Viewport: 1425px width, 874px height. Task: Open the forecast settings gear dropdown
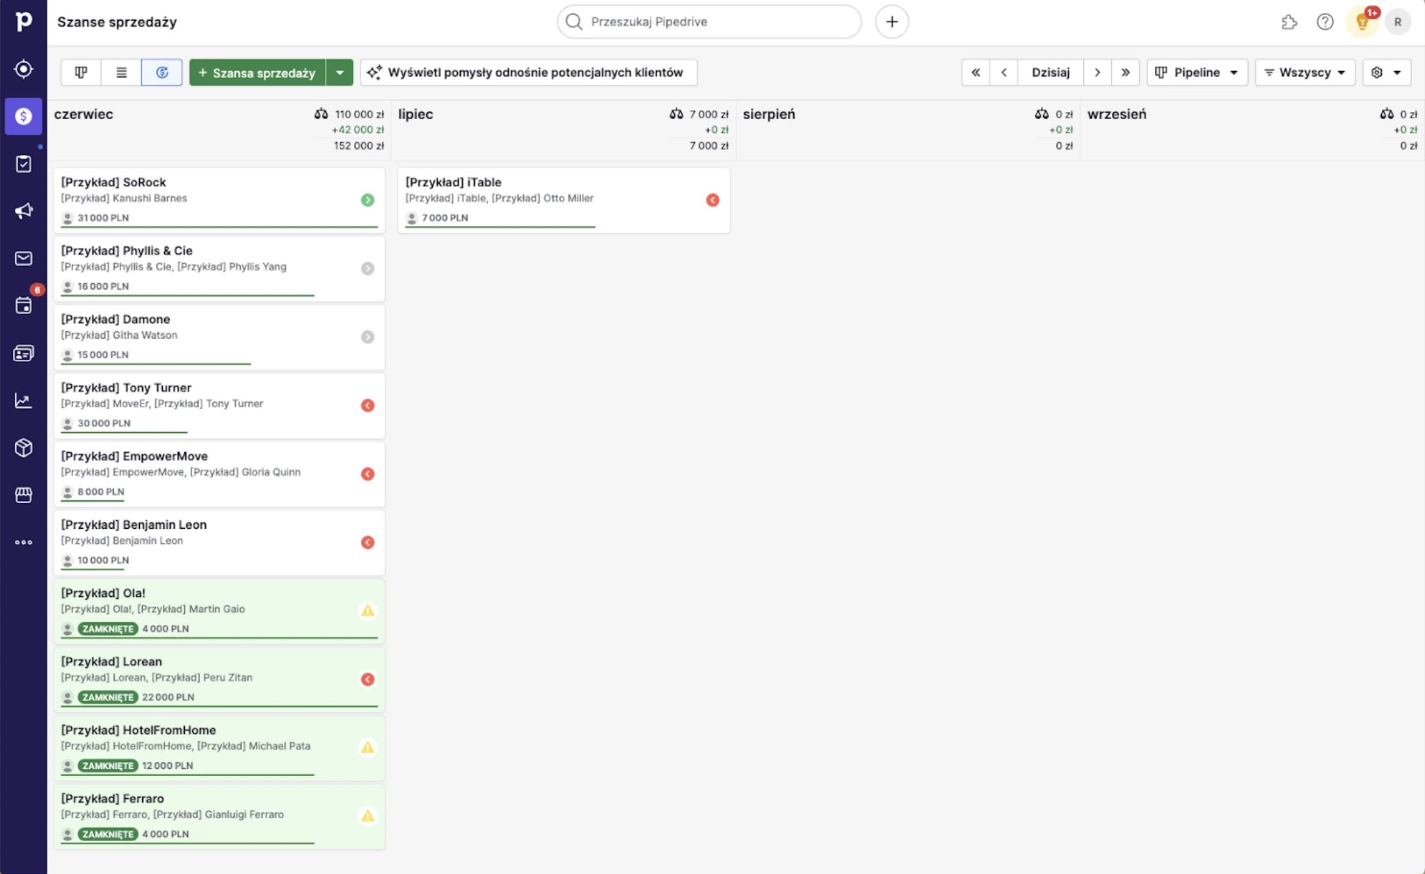point(1387,72)
